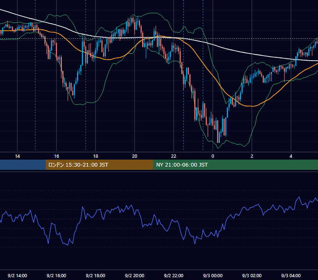Click the NY 21:00-06:00 JST session bar
318x280 pixels.
coord(235,165)
